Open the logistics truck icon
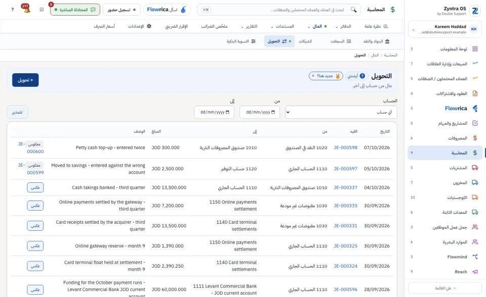 pyautogui.click(x=475, y=197)
